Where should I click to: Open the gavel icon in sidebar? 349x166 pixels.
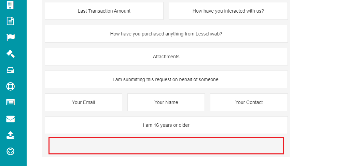[x=11, y=54]
